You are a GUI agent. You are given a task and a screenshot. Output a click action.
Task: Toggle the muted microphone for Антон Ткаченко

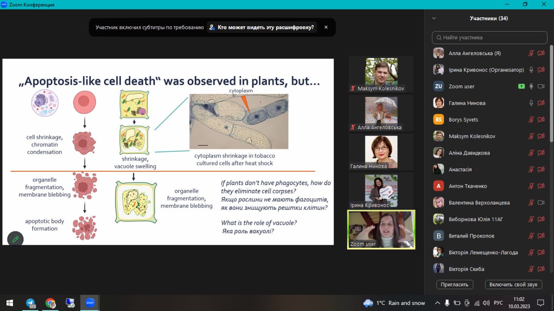point(531,186)
